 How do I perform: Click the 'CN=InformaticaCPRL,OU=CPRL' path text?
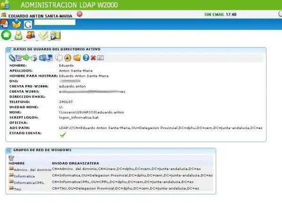tap(123, 182)
